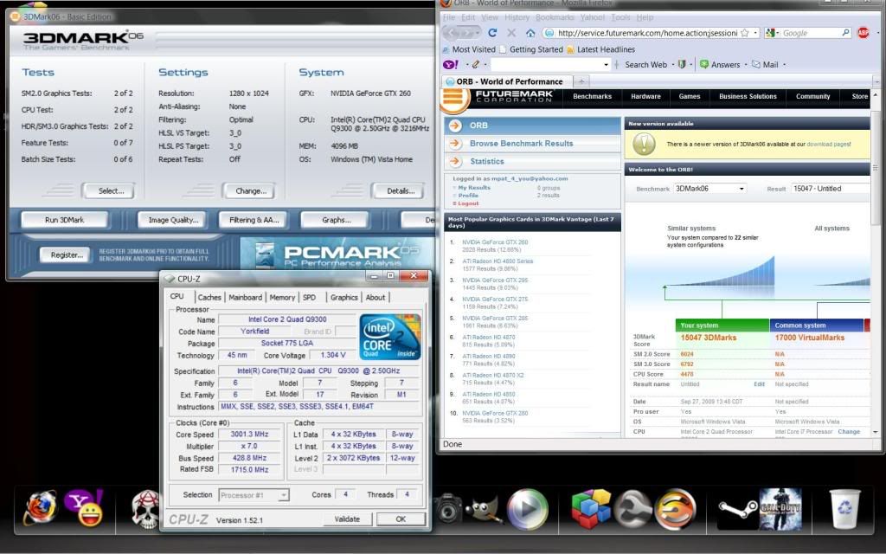Click Select... under Tests in 3DMark06
Image resolution: width=886 pixels, height=554 pixels.
click(111, 191)
